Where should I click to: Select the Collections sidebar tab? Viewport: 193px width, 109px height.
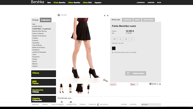pos(46,20)
